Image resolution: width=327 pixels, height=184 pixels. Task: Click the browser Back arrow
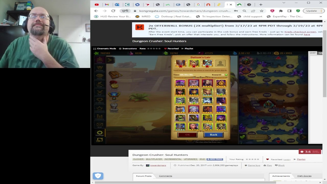tap(96, 11)
